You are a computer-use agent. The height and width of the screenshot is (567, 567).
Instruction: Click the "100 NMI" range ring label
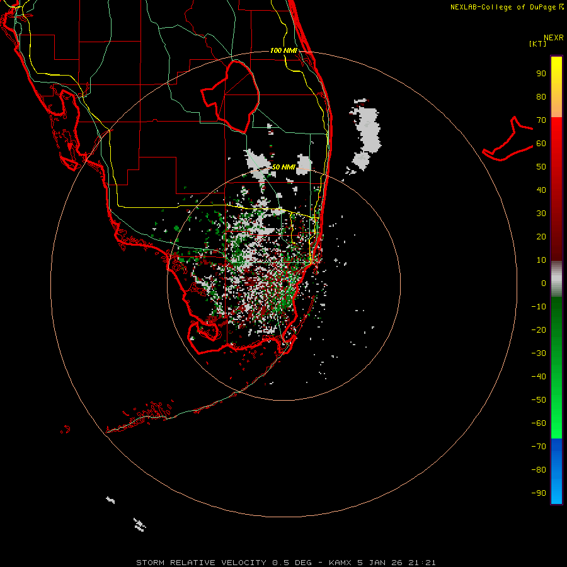point(284,50)
